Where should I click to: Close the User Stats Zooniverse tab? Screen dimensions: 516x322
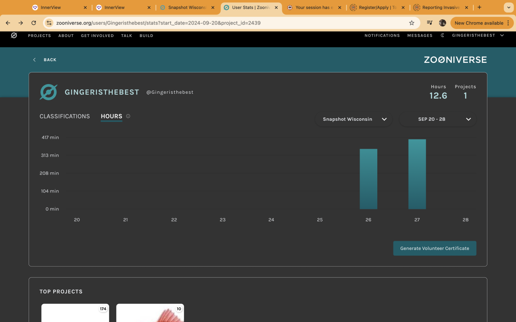276,7
